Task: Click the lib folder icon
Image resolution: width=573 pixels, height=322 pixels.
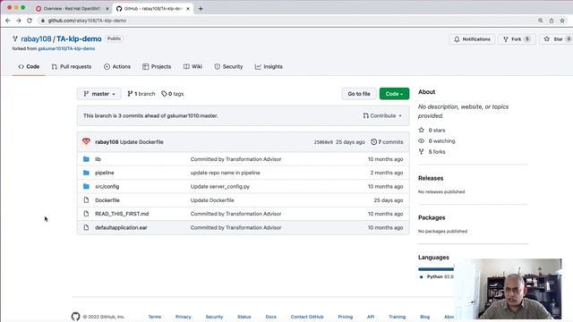Action: pos(86,159)
